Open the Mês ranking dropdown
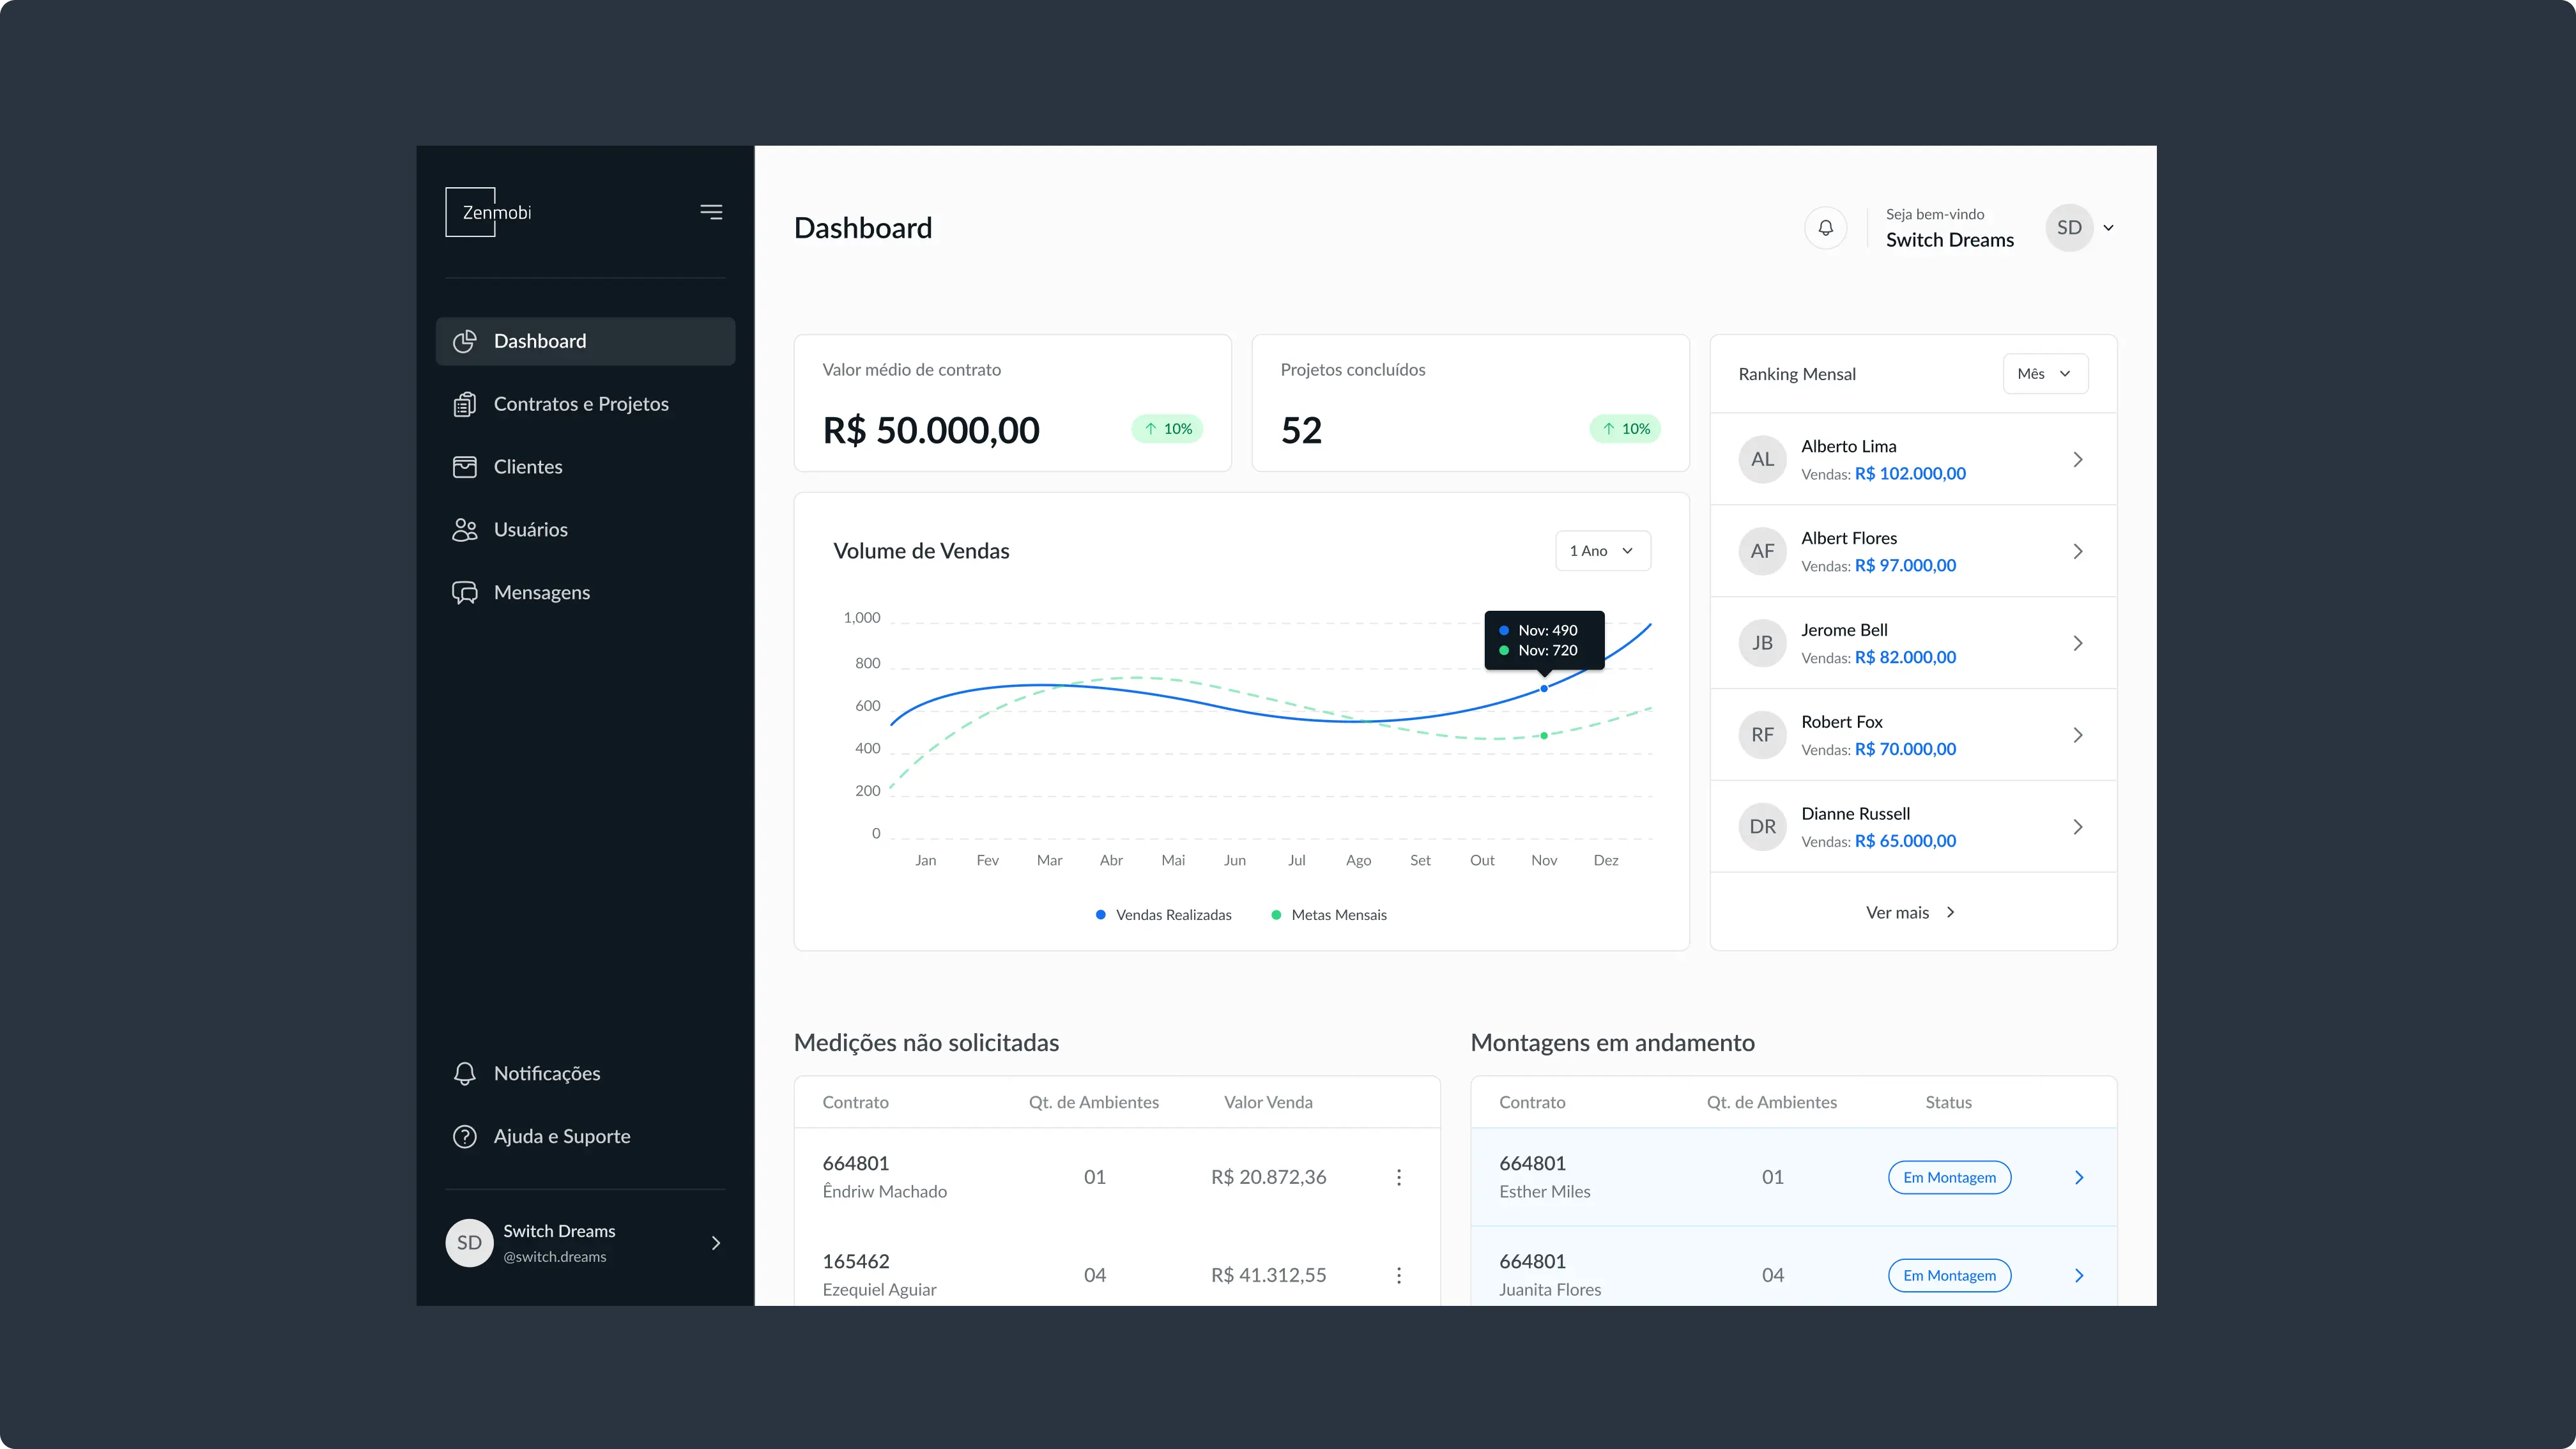2576x1449 pixels. pos(2045,374)
